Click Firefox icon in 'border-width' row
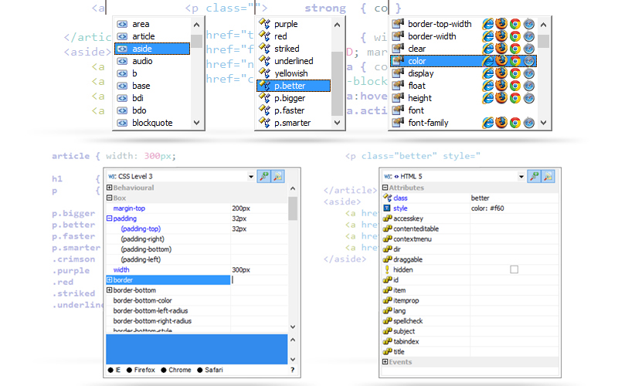Screen dimensions: 618x386 tap(501, 36)
